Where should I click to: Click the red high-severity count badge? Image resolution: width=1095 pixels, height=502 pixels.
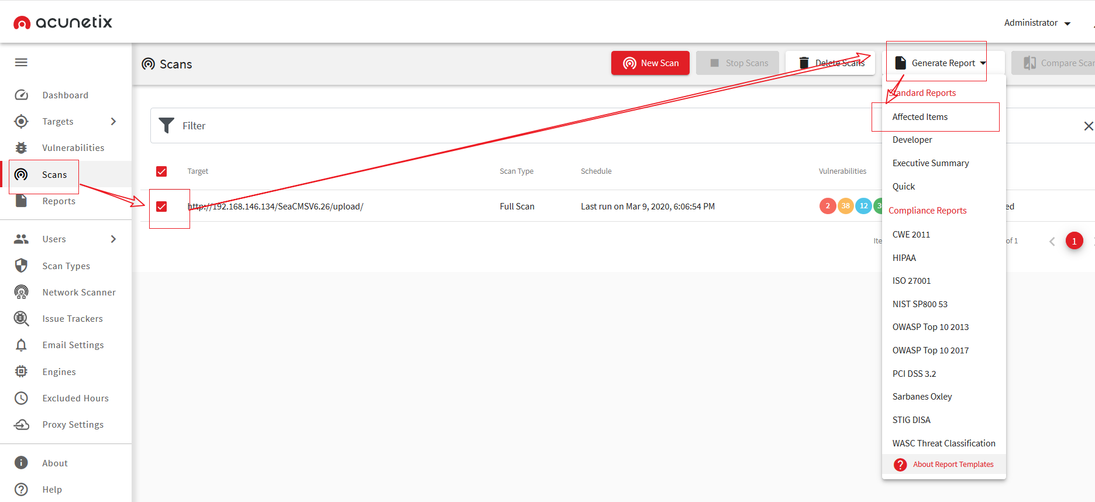click(828, 206)
